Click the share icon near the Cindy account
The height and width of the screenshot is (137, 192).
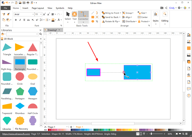tap(166, 8)
